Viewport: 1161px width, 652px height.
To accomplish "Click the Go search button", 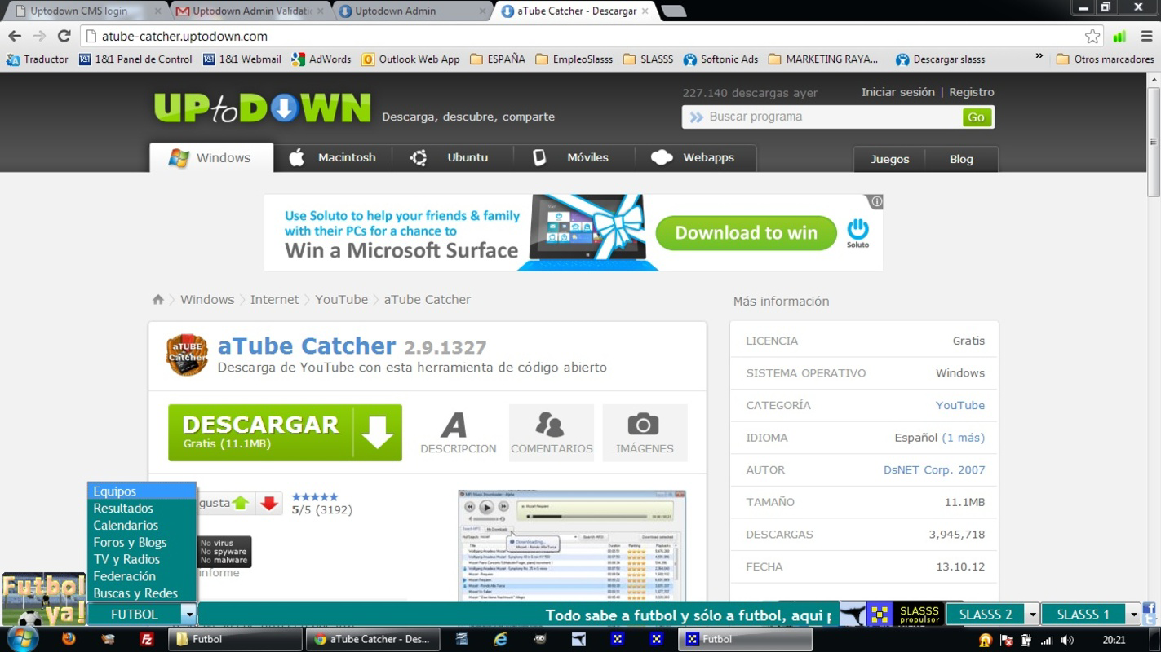I will [x=976, y=117].
